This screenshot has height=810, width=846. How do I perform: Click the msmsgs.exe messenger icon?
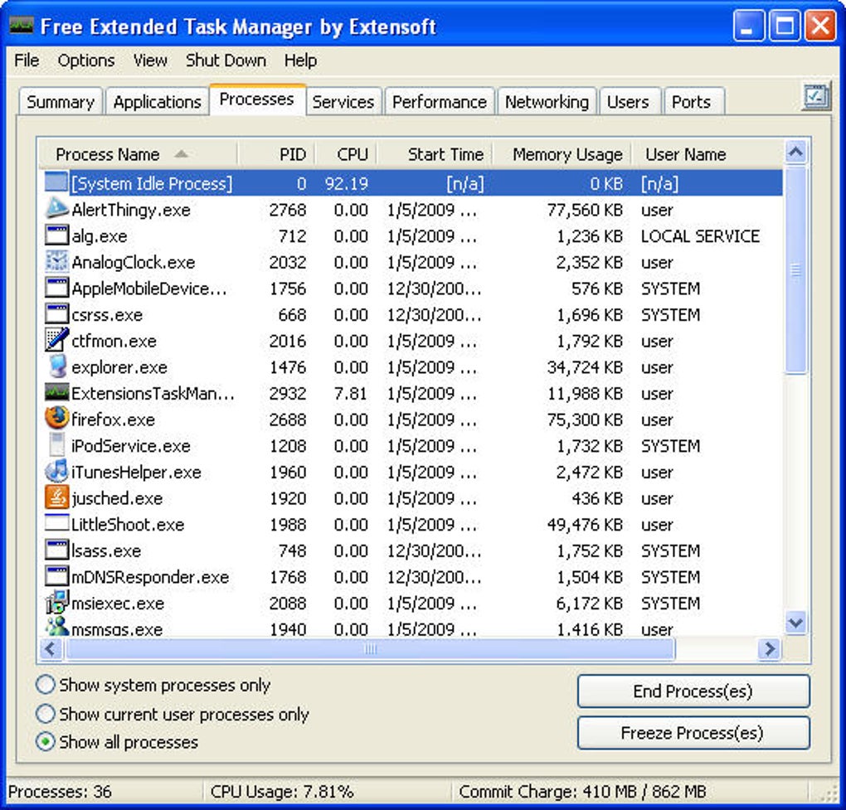coord(56,626)
